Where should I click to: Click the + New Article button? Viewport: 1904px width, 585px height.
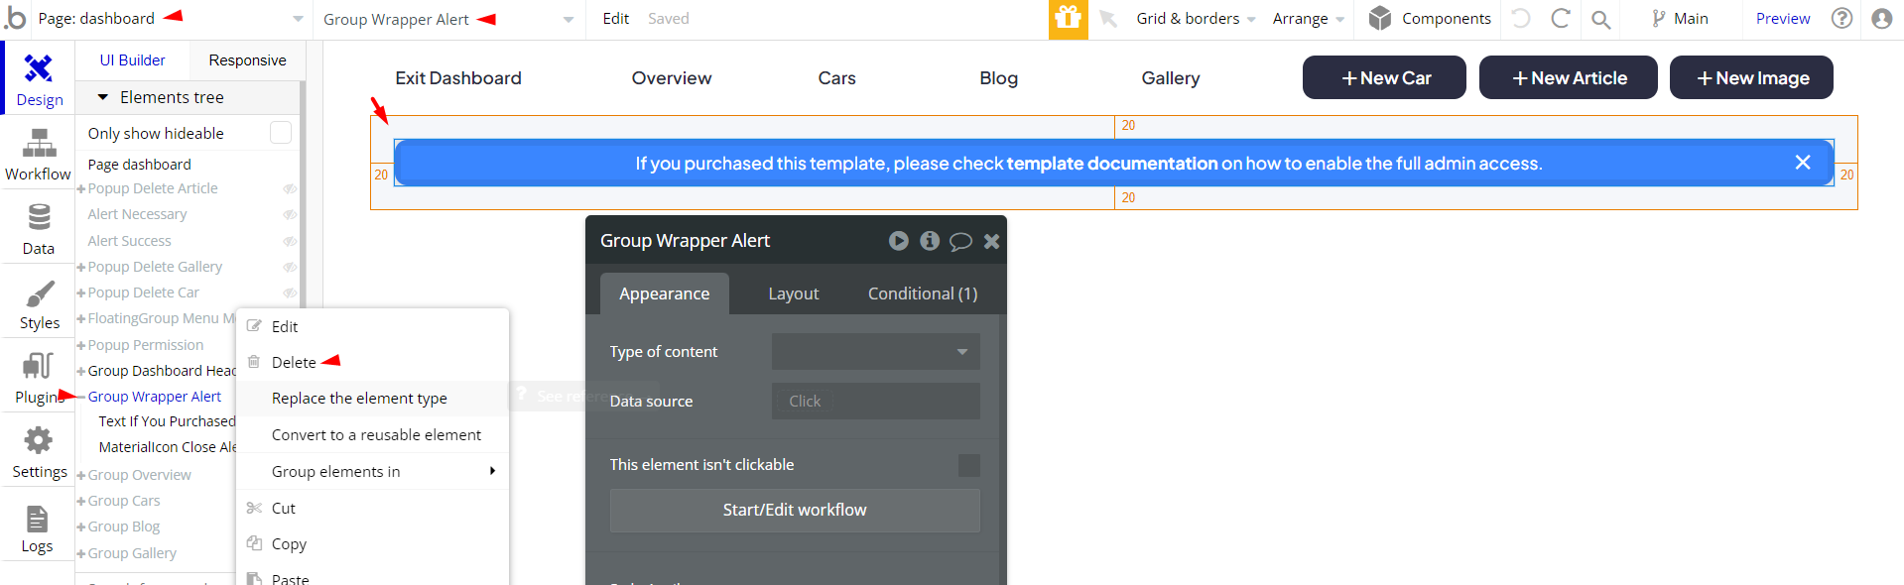[1569, 77]
